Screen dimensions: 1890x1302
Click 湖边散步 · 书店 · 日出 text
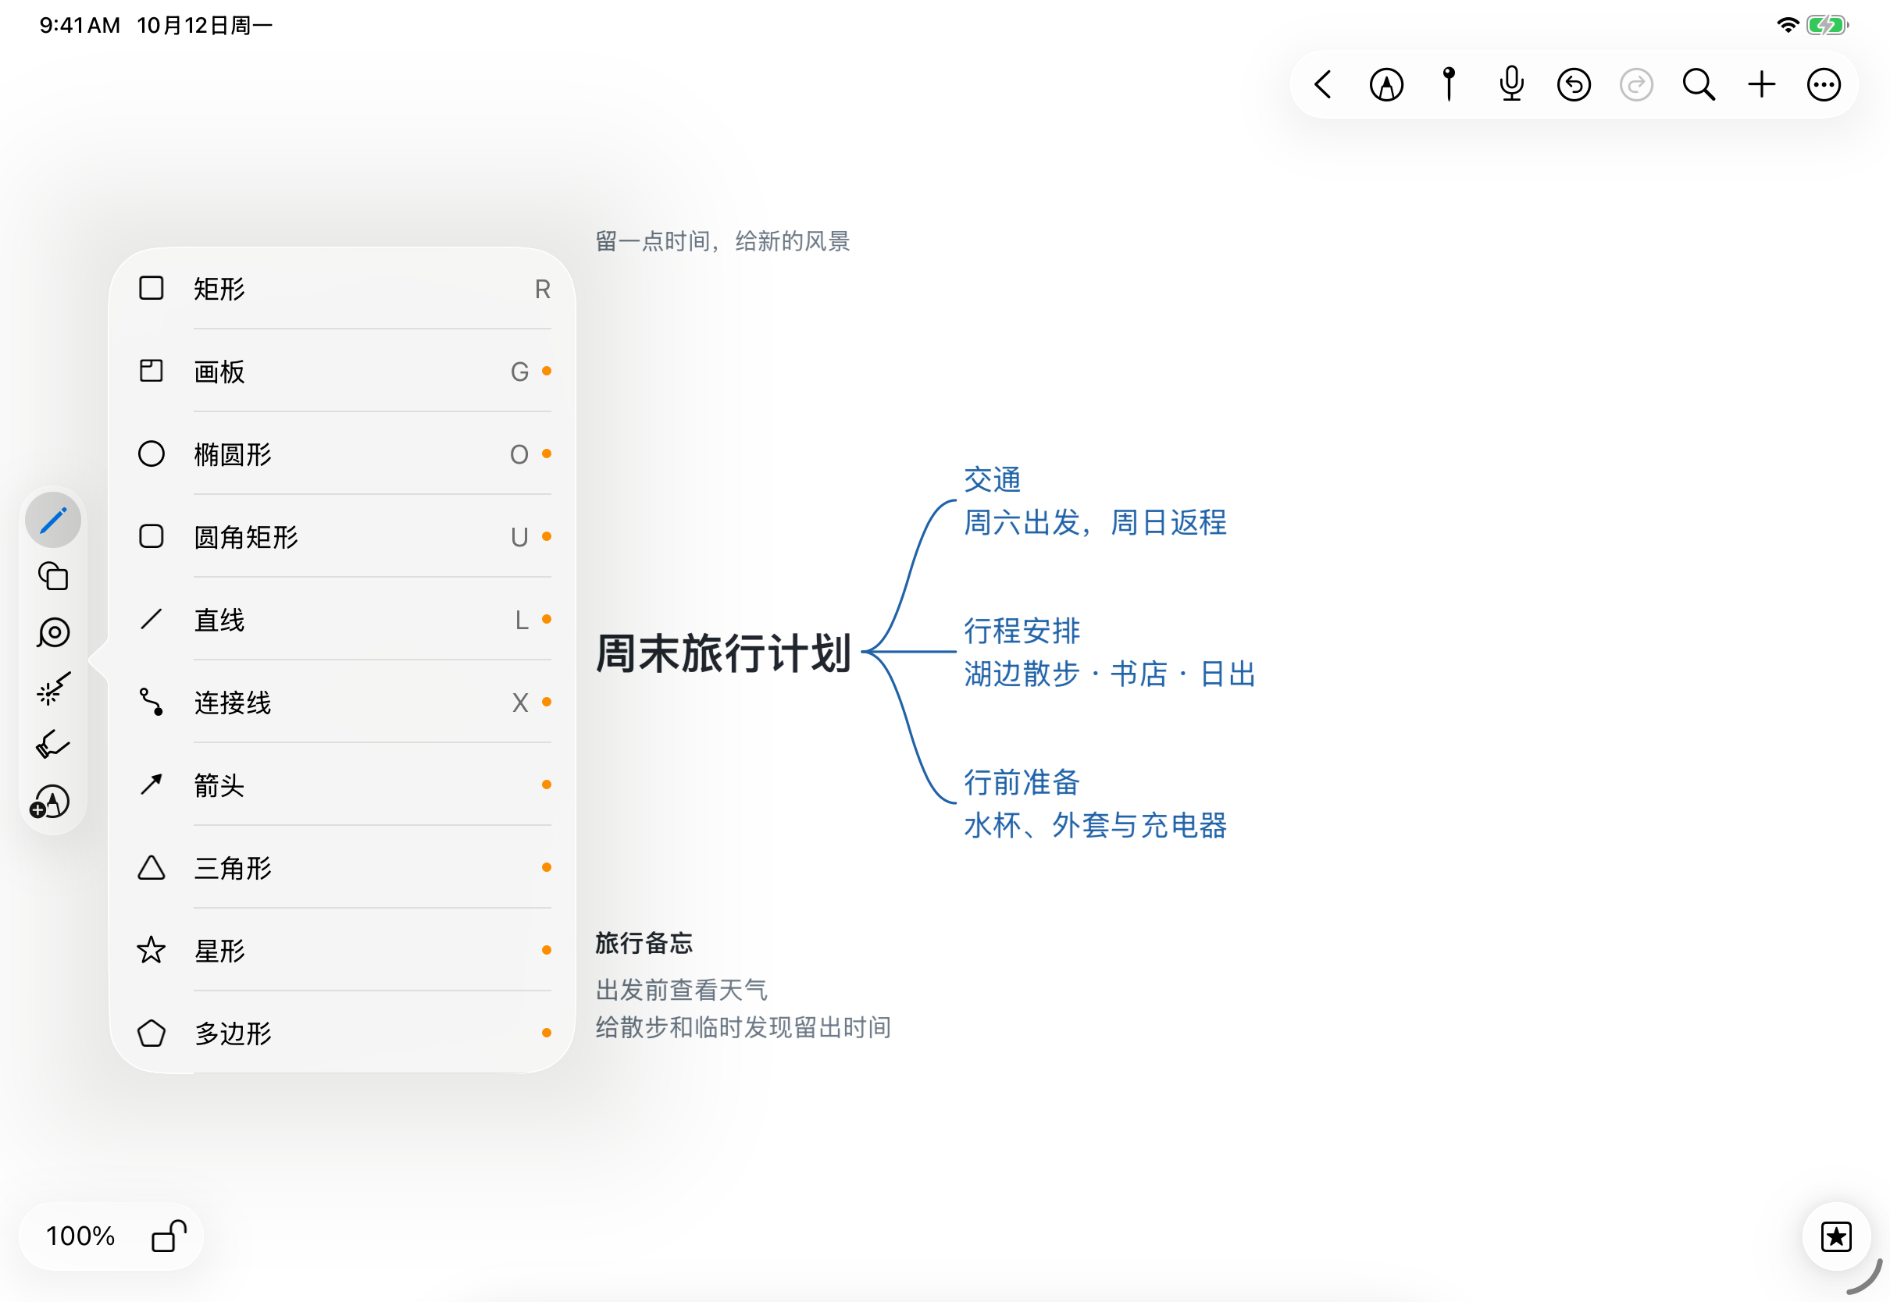[x=1110, y=674]
